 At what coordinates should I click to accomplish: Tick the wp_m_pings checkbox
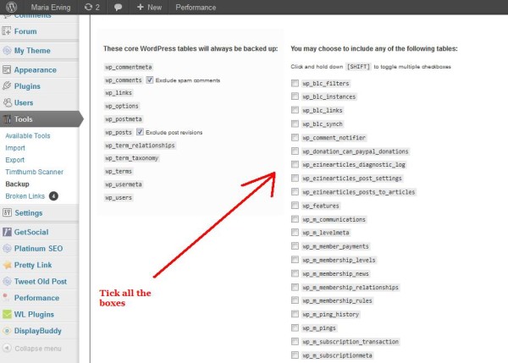click(x=295, y=327)
